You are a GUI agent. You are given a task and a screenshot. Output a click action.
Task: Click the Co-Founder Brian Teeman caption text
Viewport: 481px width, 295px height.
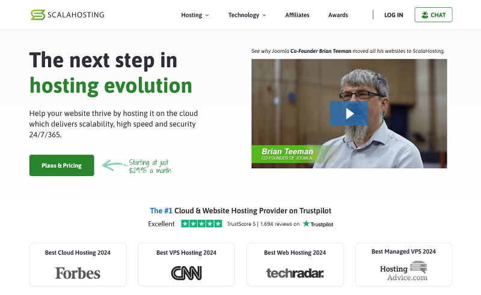click(320, 51)
